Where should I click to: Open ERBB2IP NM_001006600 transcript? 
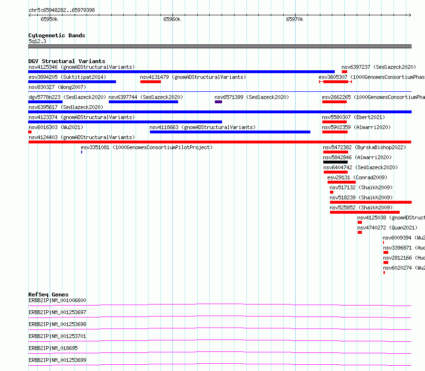click(x=57, y=300)
